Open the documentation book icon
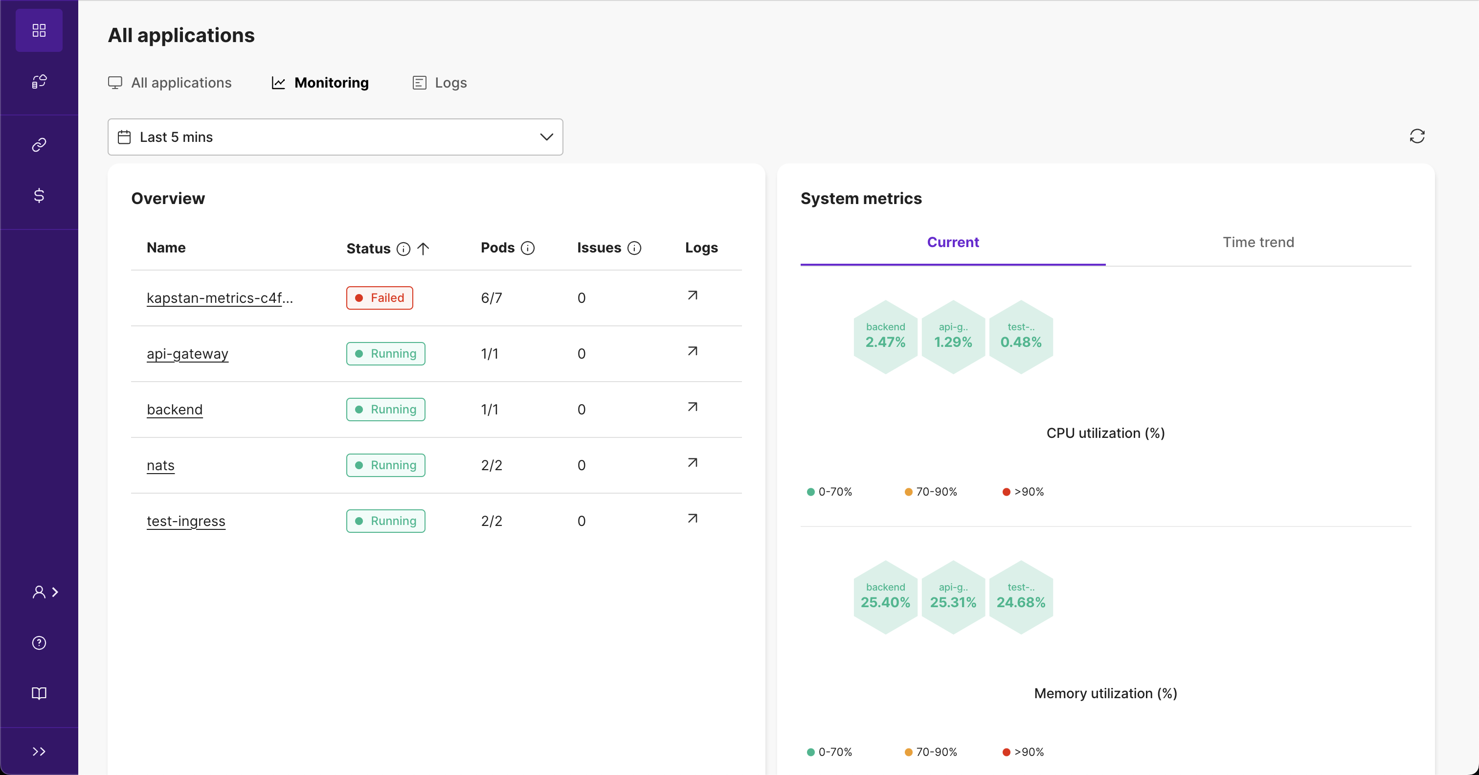 click(39, 693)
